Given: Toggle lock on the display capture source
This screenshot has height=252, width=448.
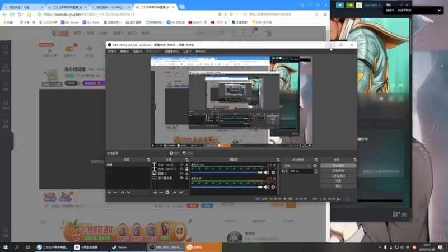Looking at the screenshot, I should pos(187,178).
